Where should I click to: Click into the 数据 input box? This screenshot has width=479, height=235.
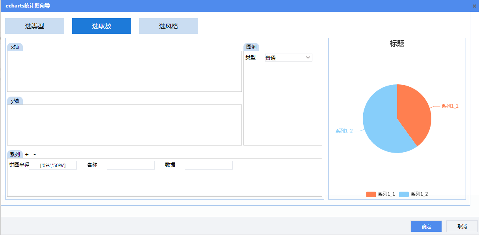209,165
